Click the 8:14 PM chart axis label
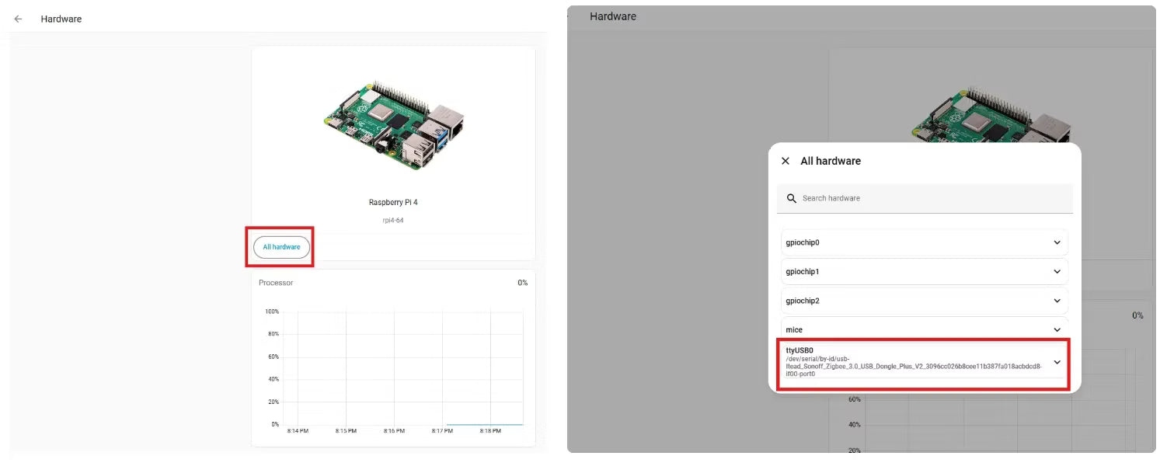This screenshot has height=463, width=1160. point(298,430)
